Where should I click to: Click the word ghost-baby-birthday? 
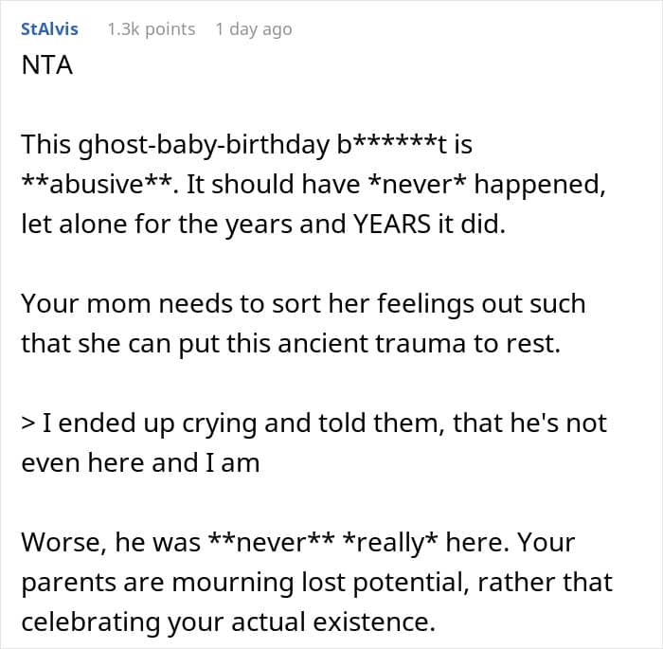(x=205, y=145)
